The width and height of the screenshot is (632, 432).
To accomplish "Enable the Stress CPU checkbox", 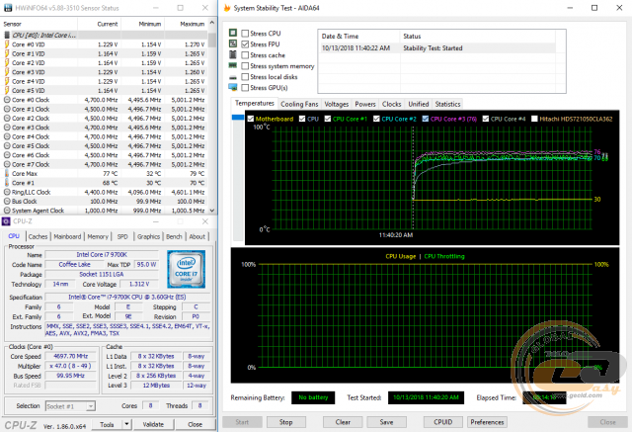I will tap(245, 33).
